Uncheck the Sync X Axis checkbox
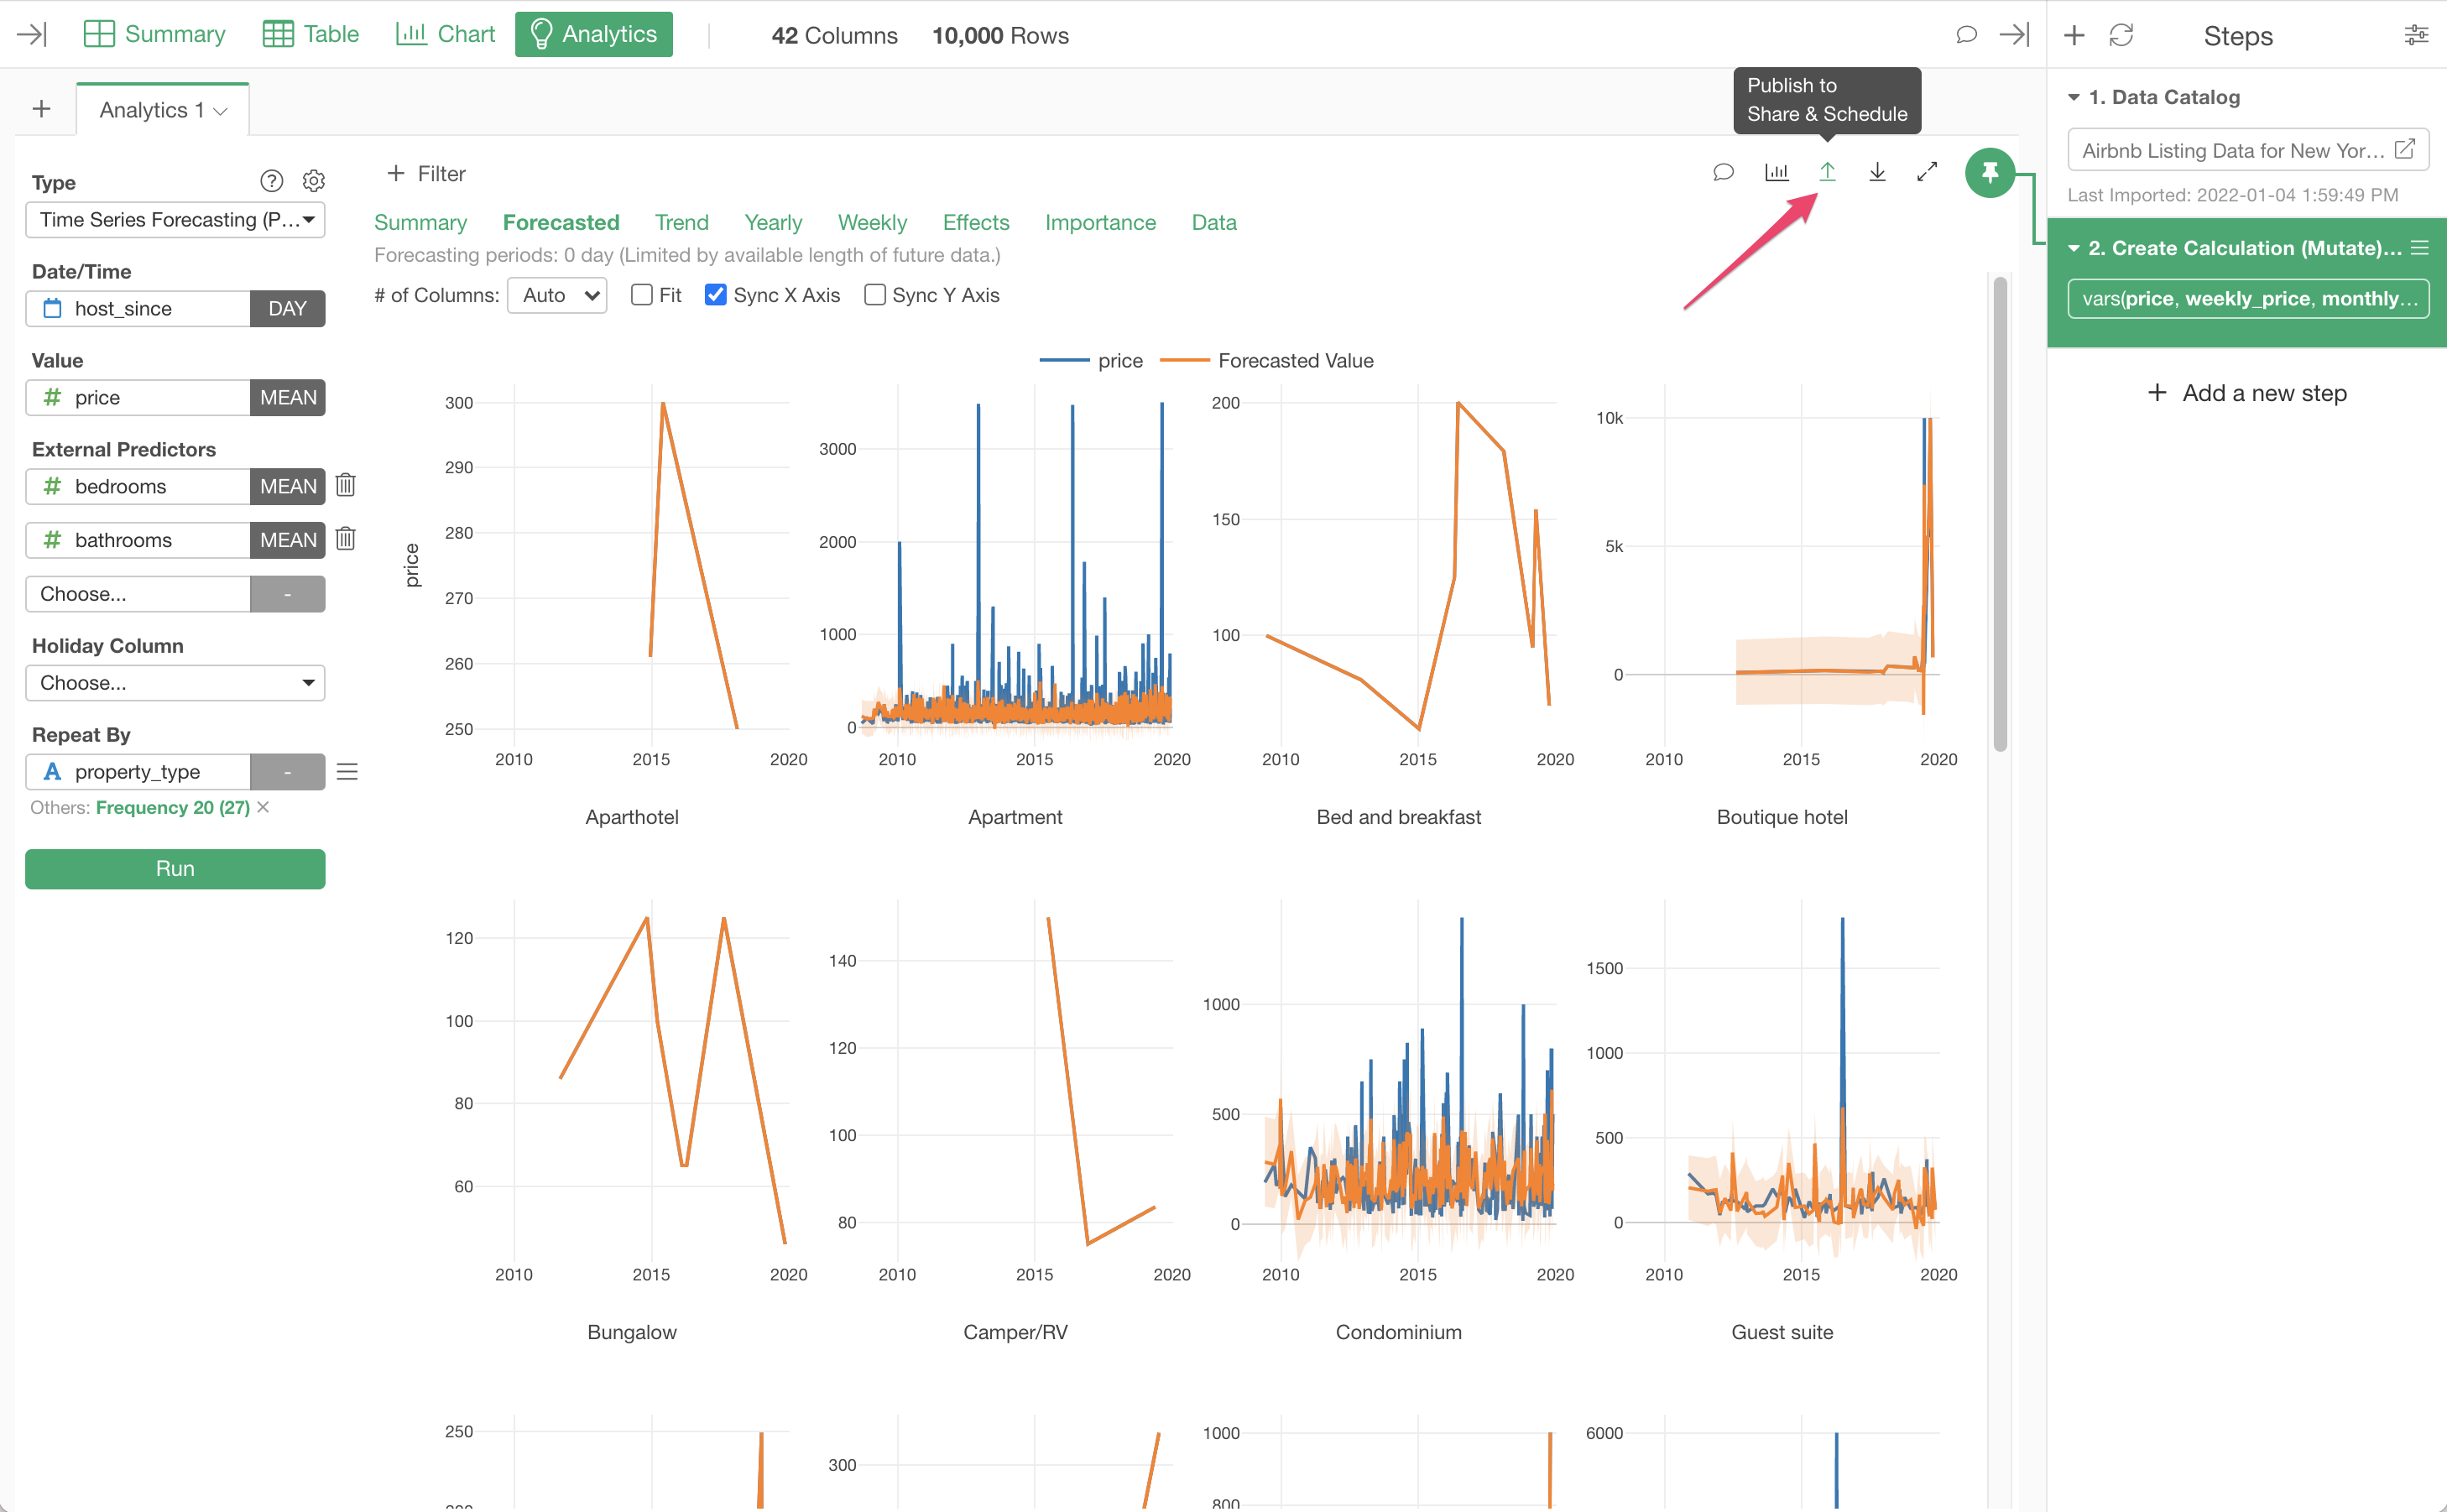The width and height of the screenshot is (2447, 1512). pyautogui.click(x=715, y=295)
